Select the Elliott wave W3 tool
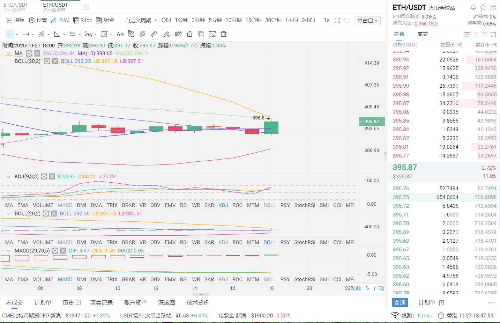 pos(88,34)
